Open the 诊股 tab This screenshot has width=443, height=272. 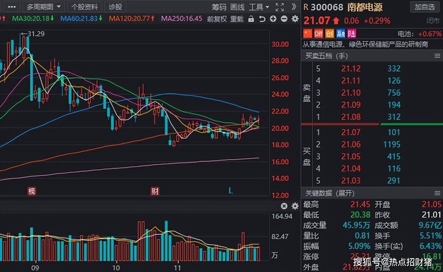click(x=115, y=7)
